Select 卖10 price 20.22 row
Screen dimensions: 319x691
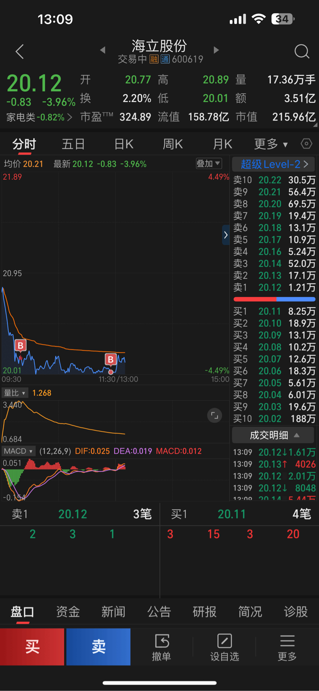[x=274, y=180]
